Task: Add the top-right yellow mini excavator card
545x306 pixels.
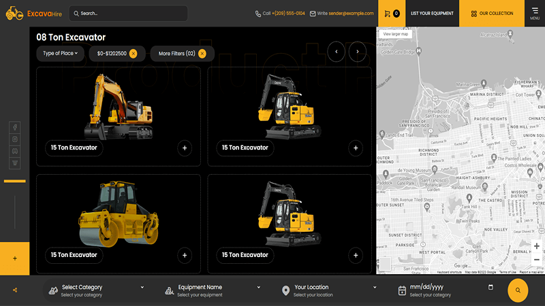Action: click(356, 148)
